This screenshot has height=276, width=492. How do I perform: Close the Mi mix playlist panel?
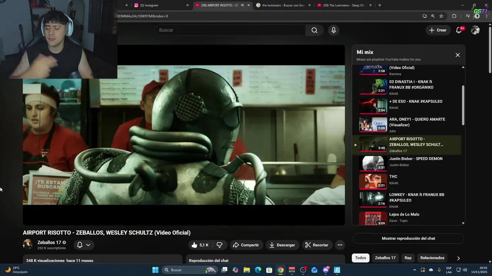click(457, 55)
